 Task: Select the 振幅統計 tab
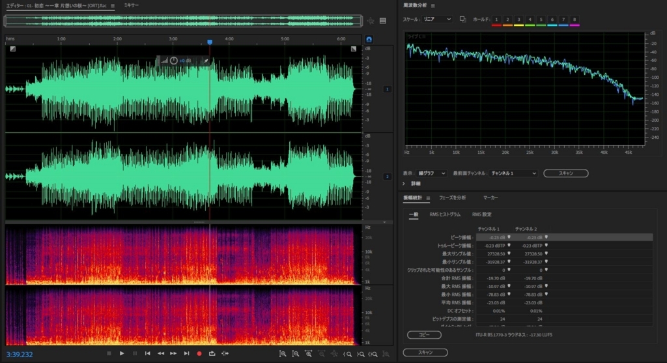pyautogui.click(x=412, y=197)
